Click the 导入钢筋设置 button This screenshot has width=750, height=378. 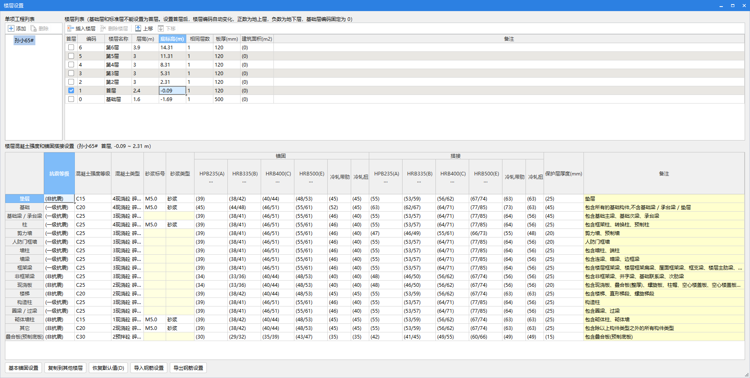tap(149, 368)
